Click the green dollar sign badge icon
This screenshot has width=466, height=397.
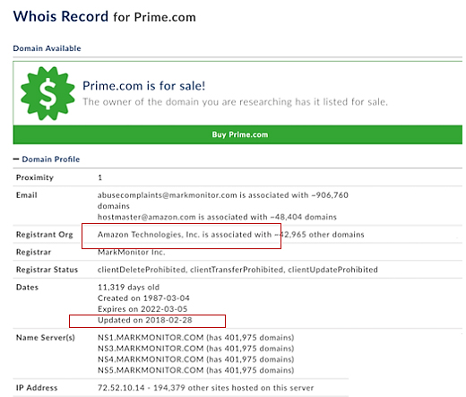pos(47,93)
